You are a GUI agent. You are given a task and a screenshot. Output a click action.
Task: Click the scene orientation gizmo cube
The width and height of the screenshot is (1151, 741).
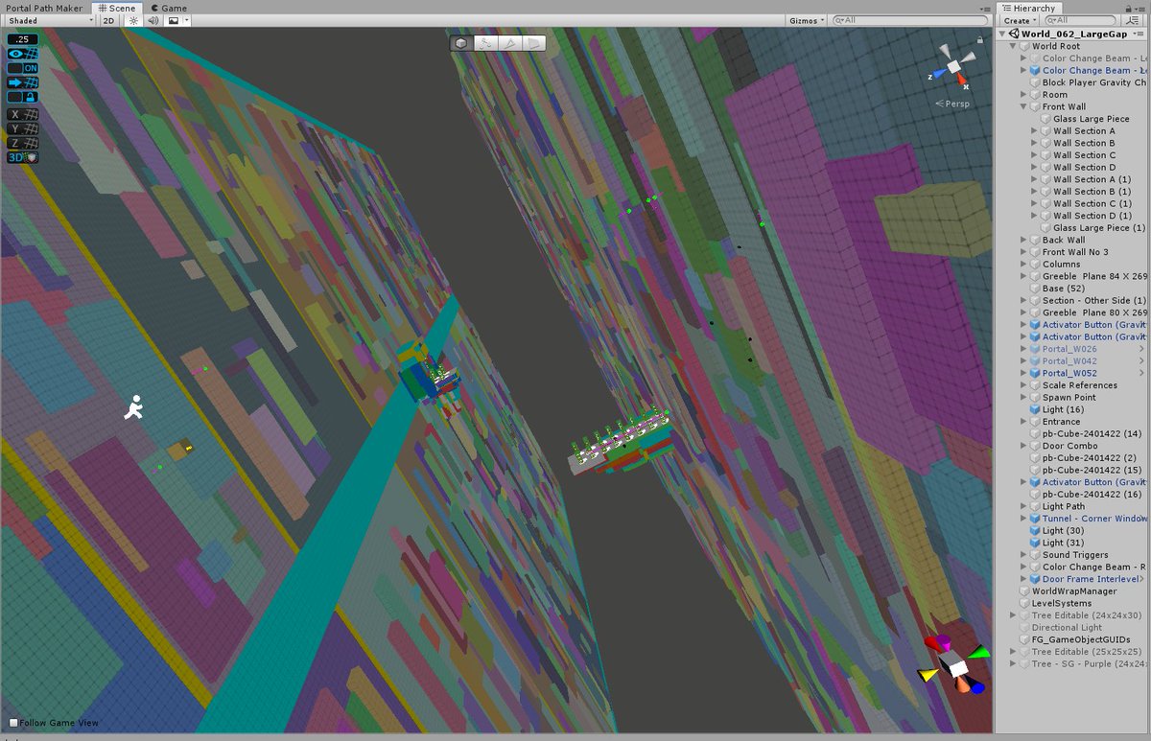pyautogui.click(x=954, y=67)
